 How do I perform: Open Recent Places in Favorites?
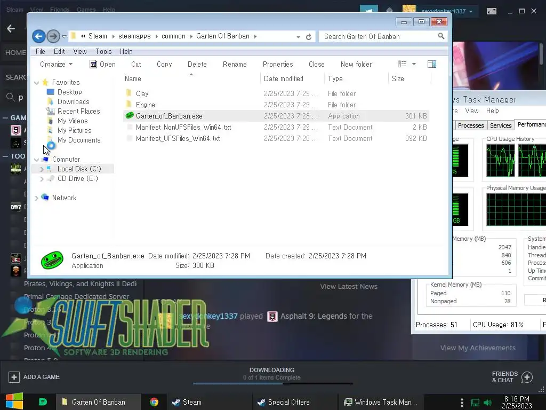[x=78, y=111]
